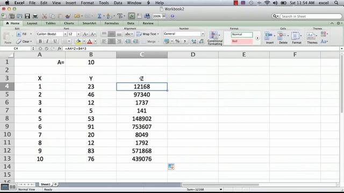
Task: Click the Save floppy disk icon
Action: (x=27, y=16)
